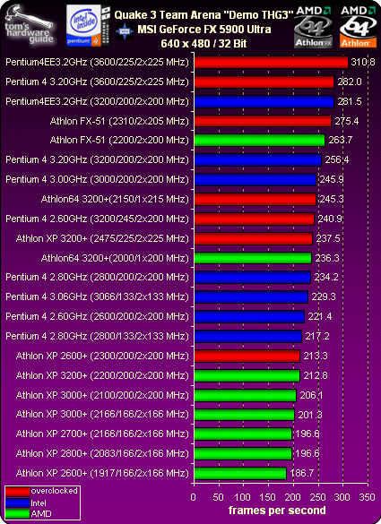The height and width of the screenshot is (524, 381).
Task: Select the 'AMD' legend label
Action: (x=41, y=514)
